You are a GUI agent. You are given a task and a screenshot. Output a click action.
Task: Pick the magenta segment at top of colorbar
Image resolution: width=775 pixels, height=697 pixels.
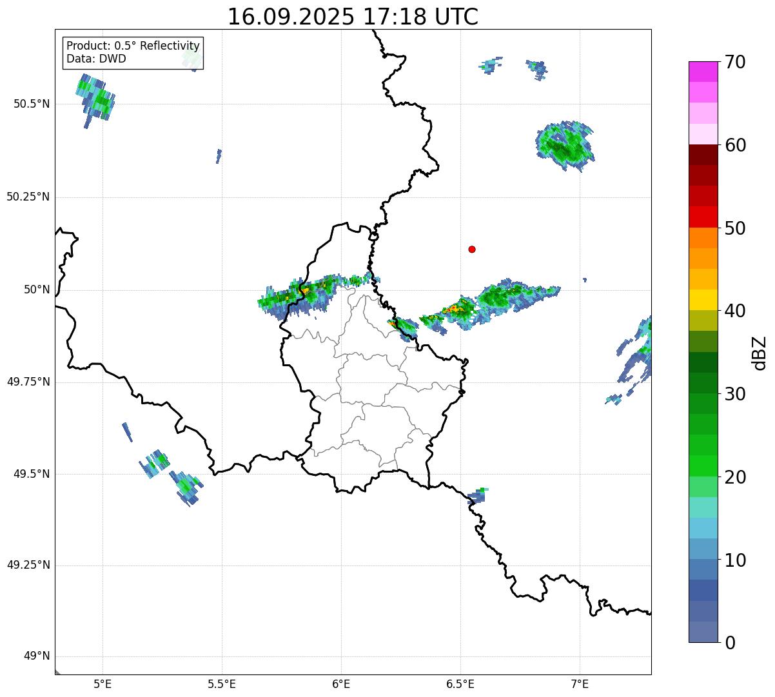pos(703,72)
